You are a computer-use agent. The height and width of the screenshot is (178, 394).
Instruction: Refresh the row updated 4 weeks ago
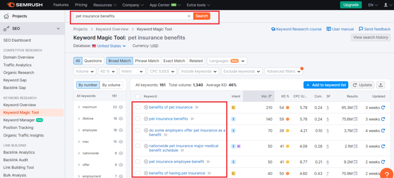[383, 130]
